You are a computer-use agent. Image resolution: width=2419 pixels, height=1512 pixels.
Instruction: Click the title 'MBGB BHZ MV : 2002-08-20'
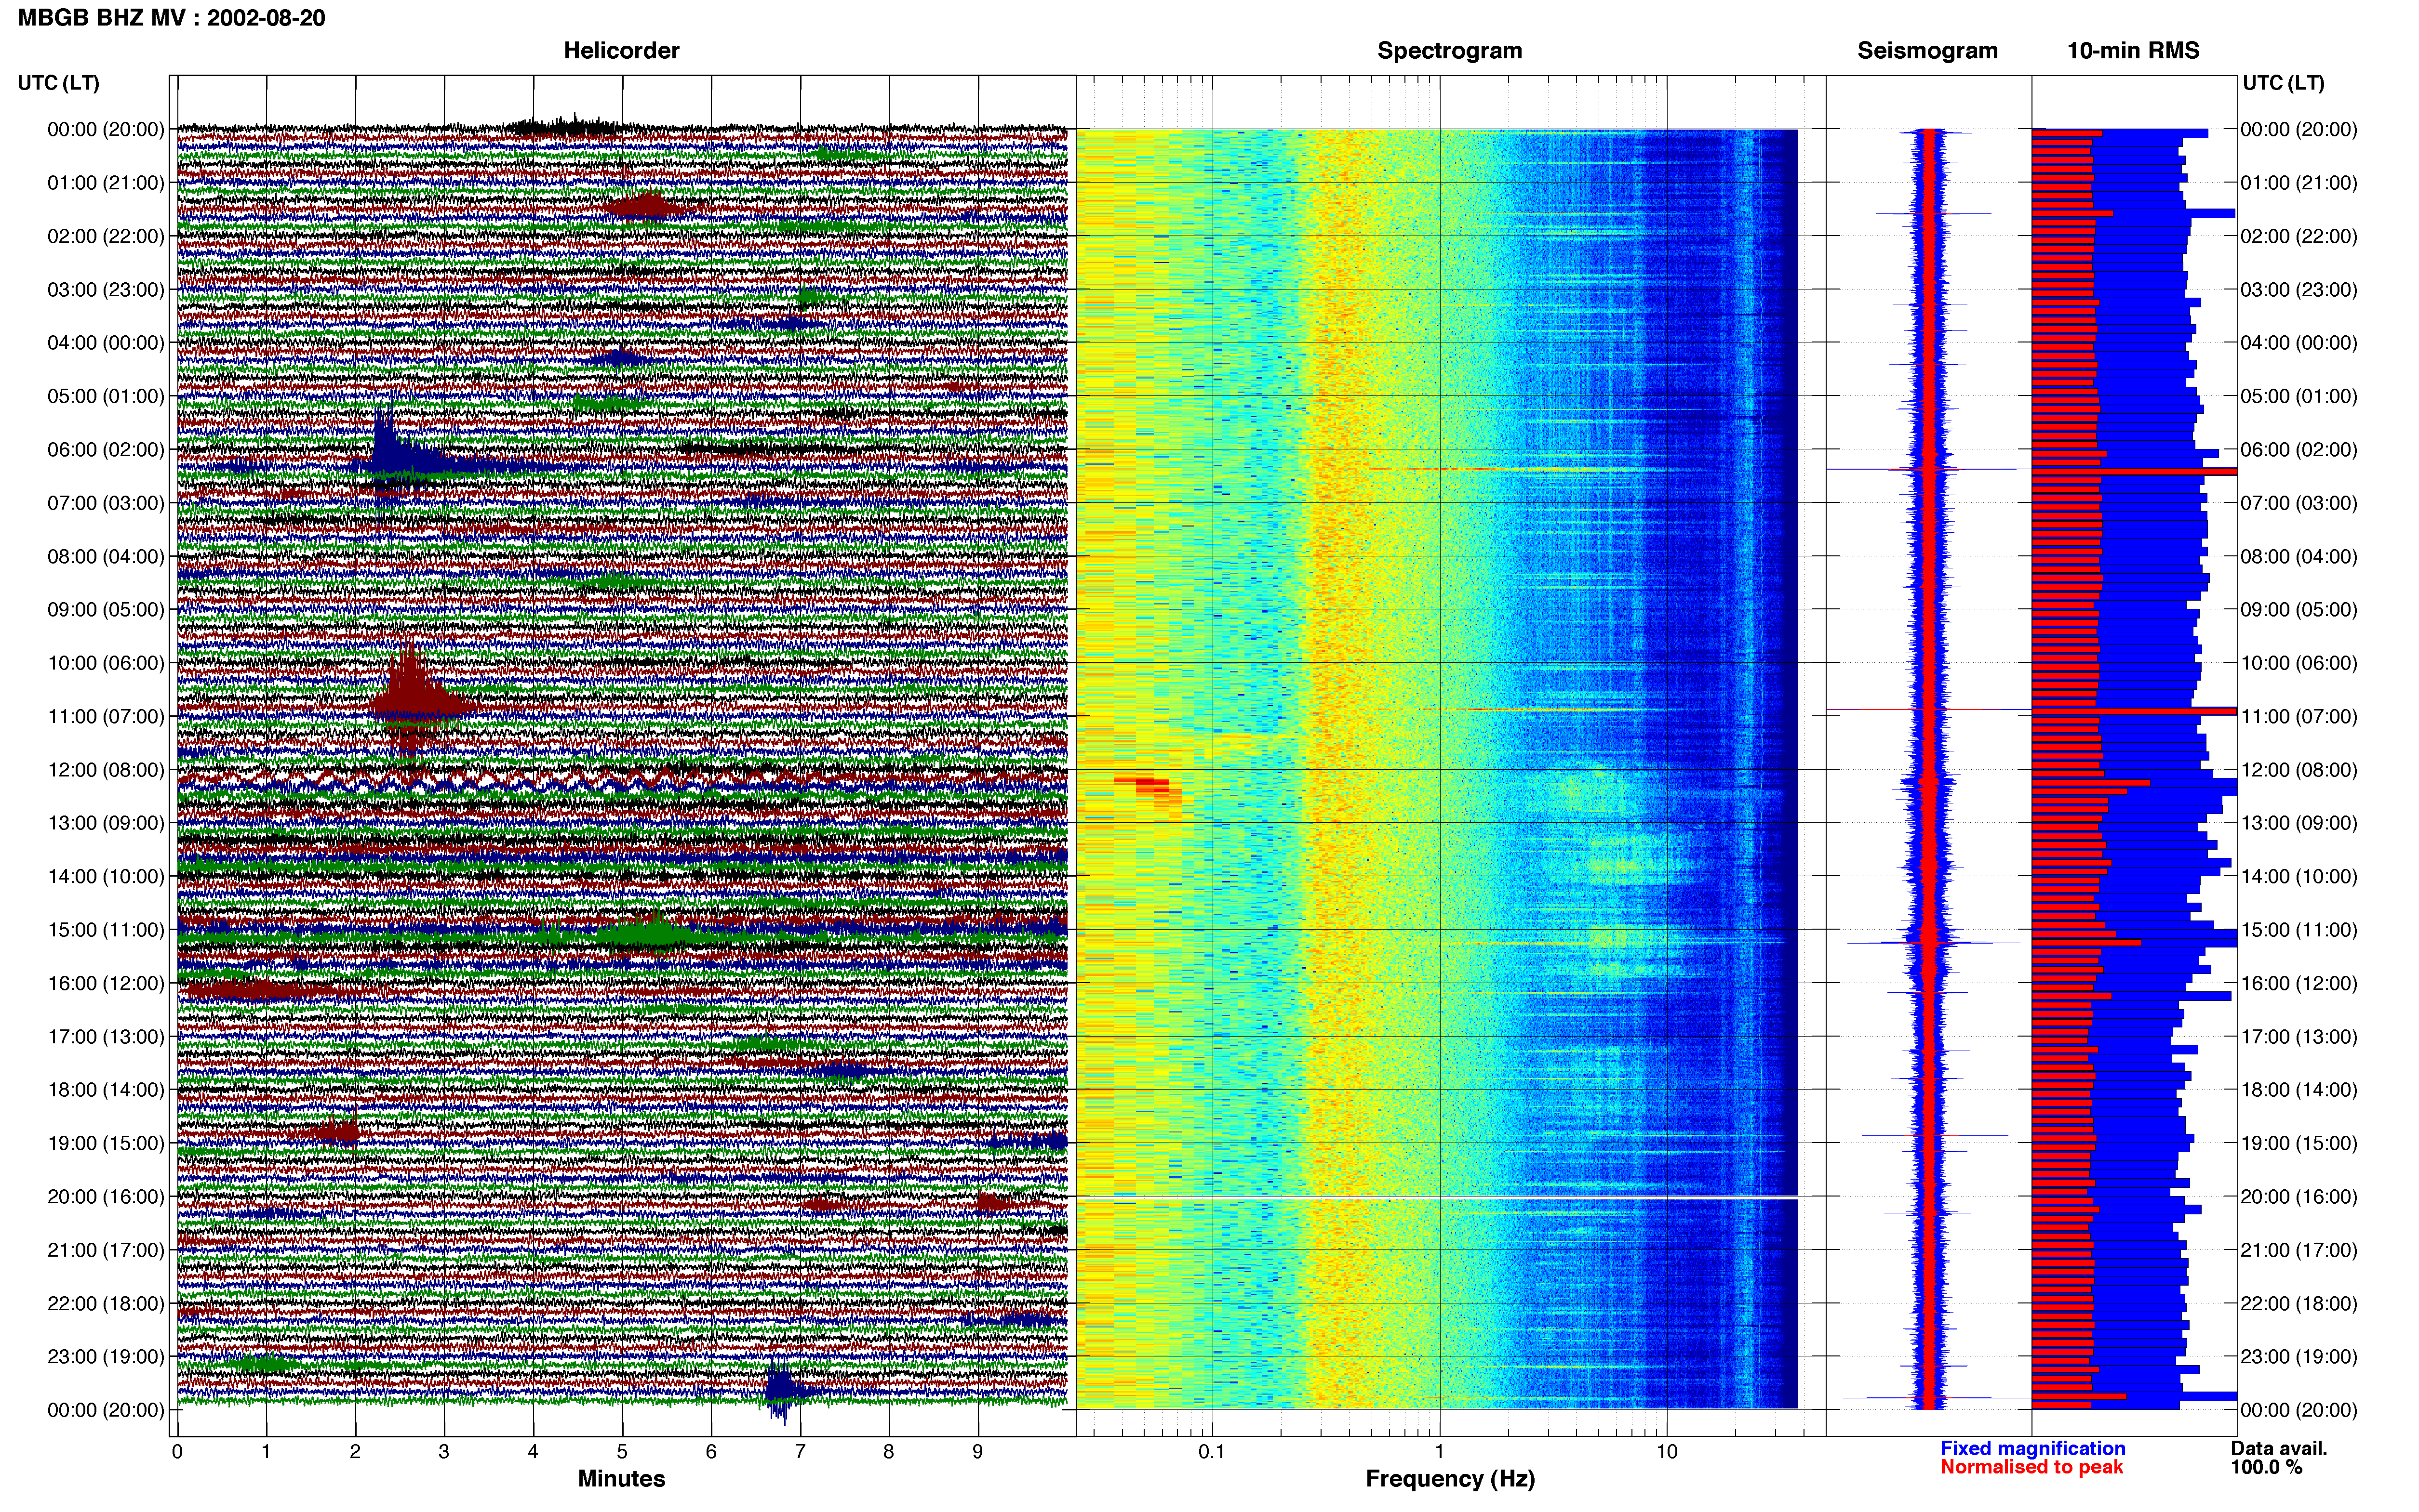(x=171, y=18)
